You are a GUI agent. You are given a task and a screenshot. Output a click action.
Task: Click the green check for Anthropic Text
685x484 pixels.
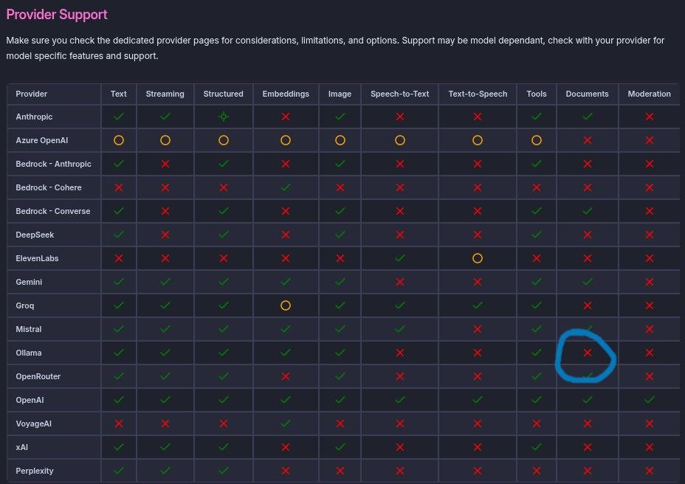118,117
